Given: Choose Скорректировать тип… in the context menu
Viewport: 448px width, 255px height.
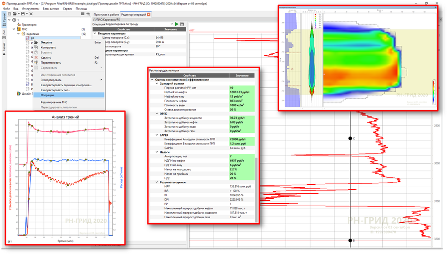Looking at the screenshot, I should tap(69, 90).
